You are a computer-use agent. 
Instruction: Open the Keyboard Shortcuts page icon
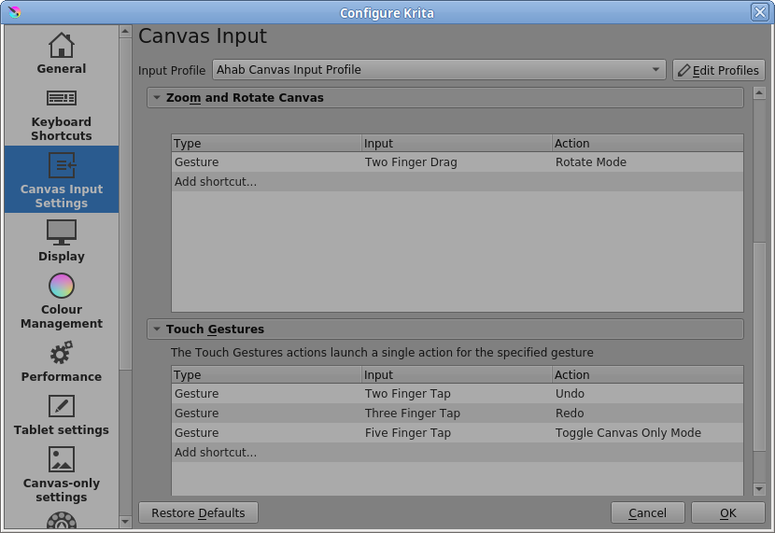coord(62,98)
